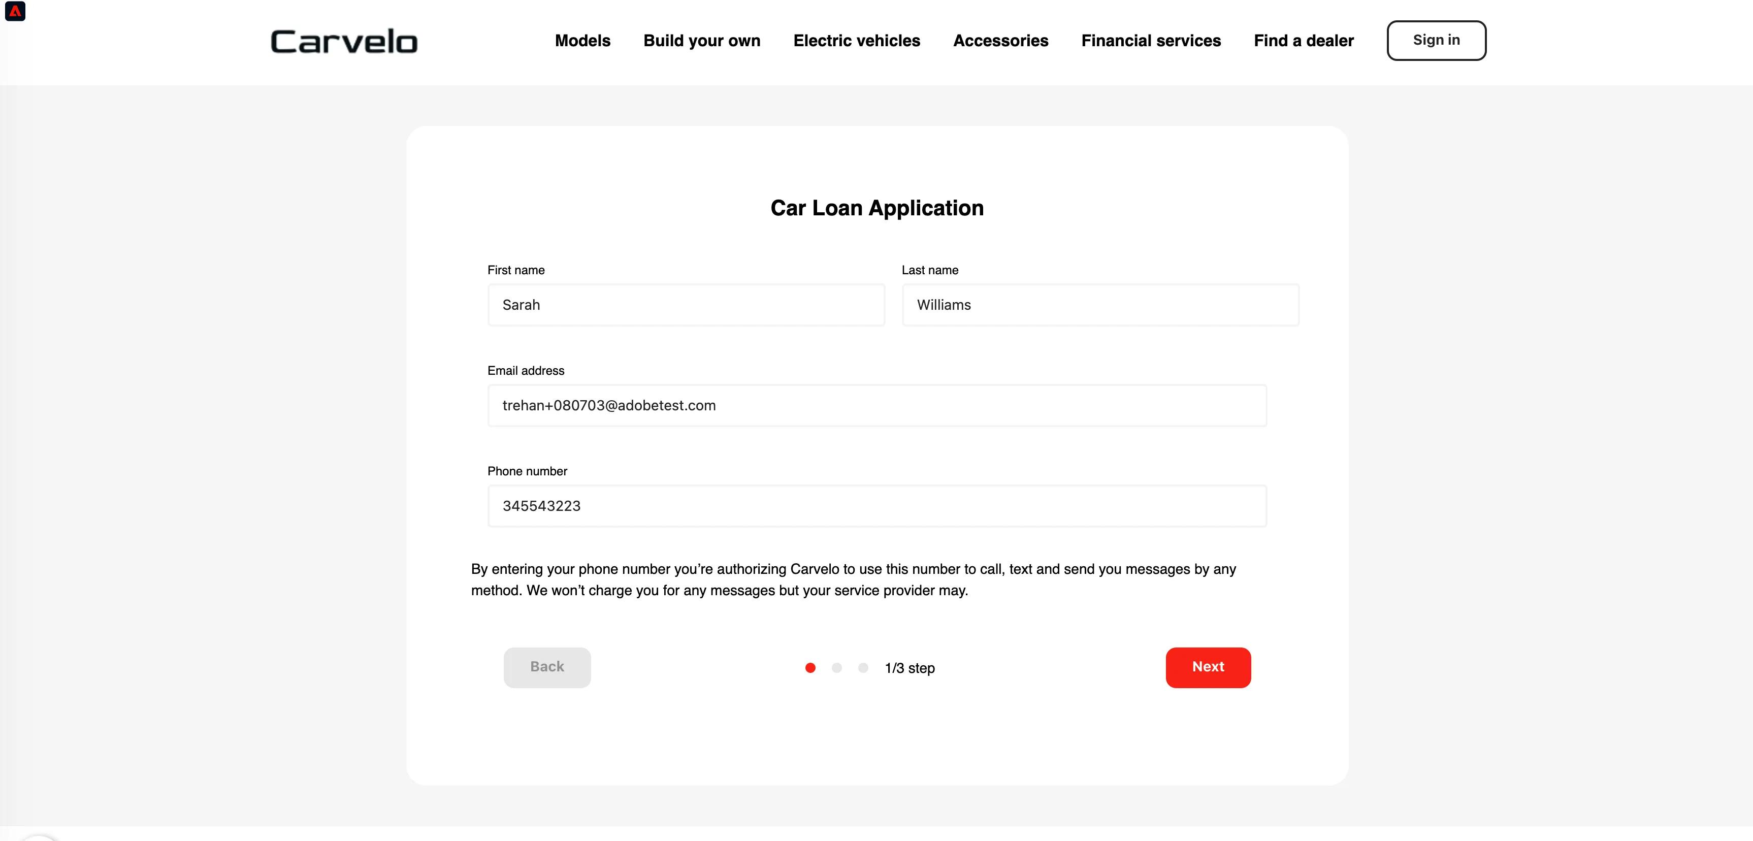Open Build your own page
Screen dimensions: 1753x841
[702, 41]
